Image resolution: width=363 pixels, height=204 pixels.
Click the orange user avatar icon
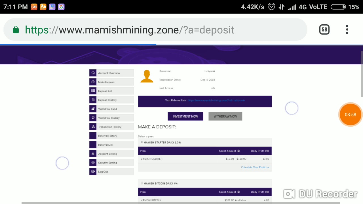tap(147, 76)
